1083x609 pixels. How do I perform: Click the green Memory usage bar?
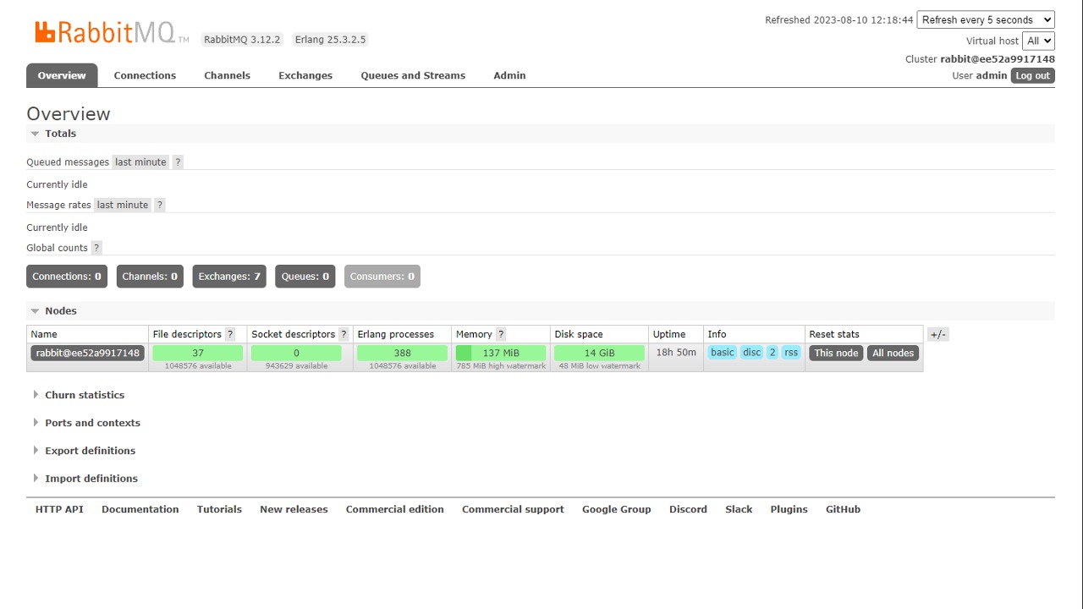click(501, 354)
